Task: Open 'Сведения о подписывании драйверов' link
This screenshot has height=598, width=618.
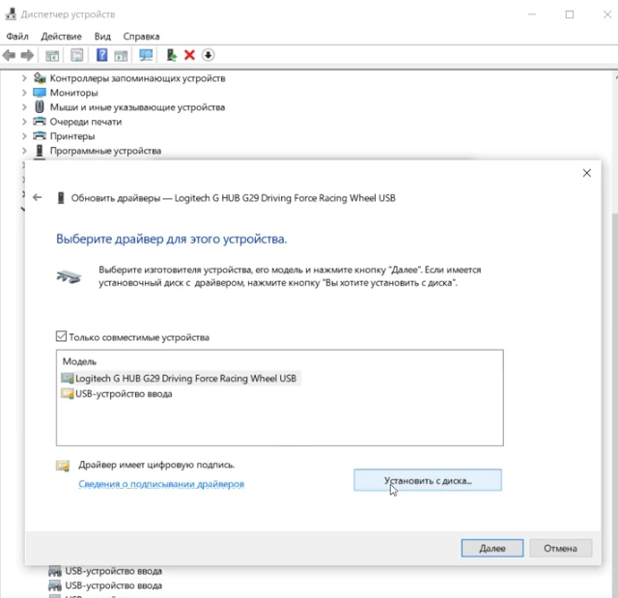Action: 161,483
